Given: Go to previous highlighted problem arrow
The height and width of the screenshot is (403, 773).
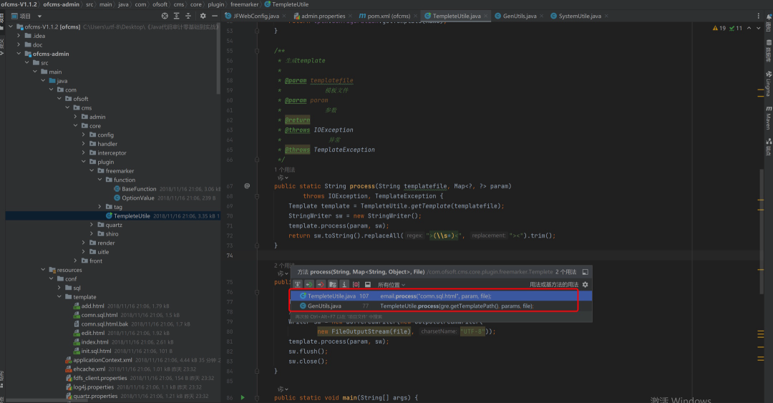Looking at the screenshot, I should [x=749, y=28].
